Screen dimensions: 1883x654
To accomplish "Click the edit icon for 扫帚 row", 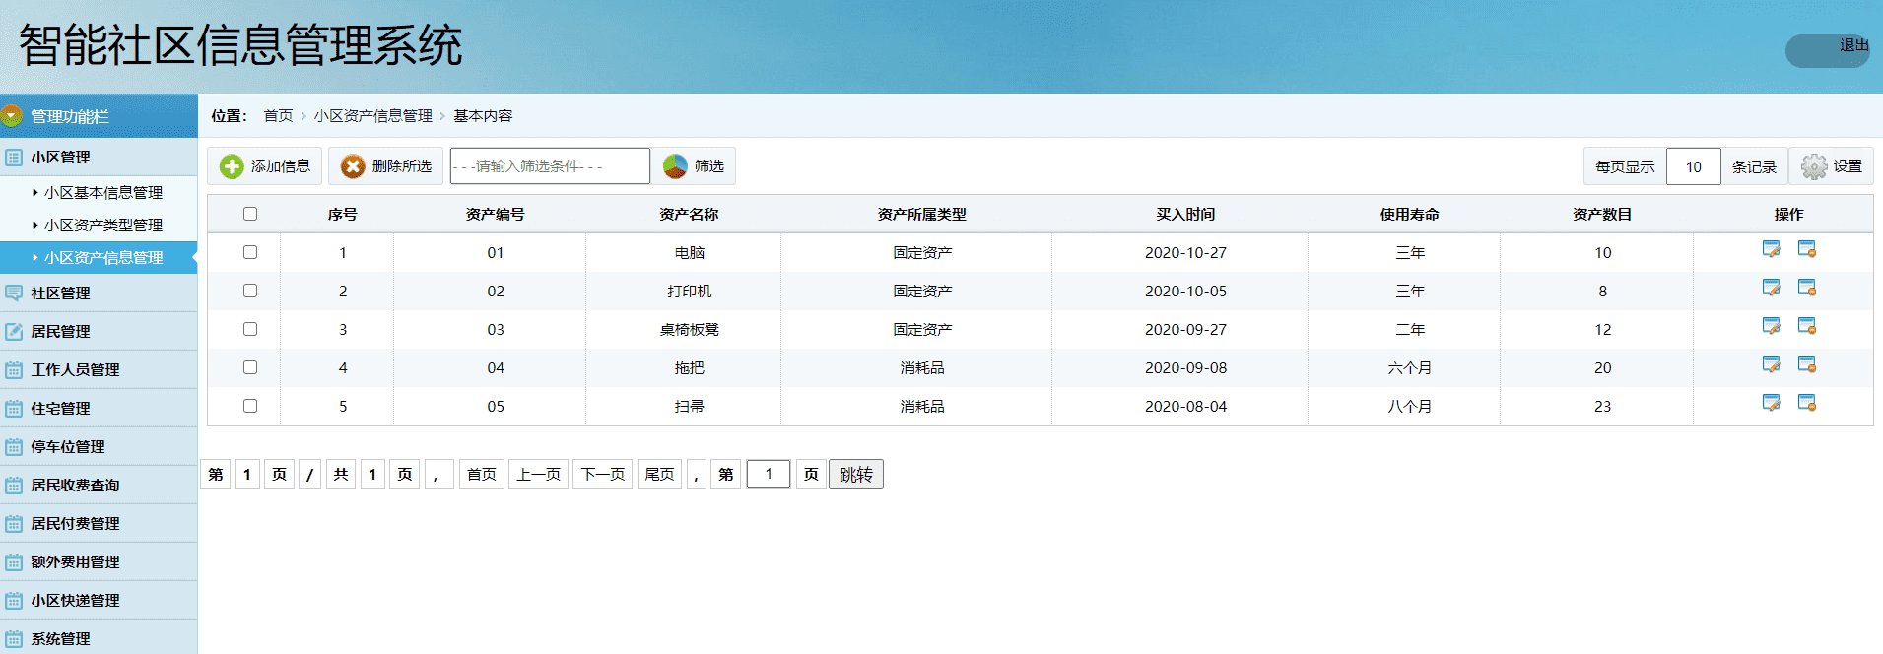I will point(1771,403).
